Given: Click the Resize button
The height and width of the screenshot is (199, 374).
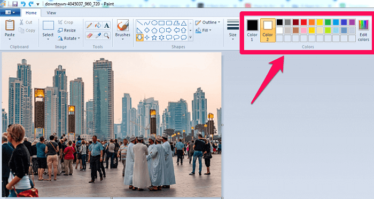Looking at the screenshot, I should [67, 30].
